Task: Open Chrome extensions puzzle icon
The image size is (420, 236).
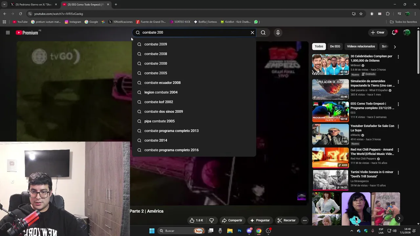Action: coord(388,14)
